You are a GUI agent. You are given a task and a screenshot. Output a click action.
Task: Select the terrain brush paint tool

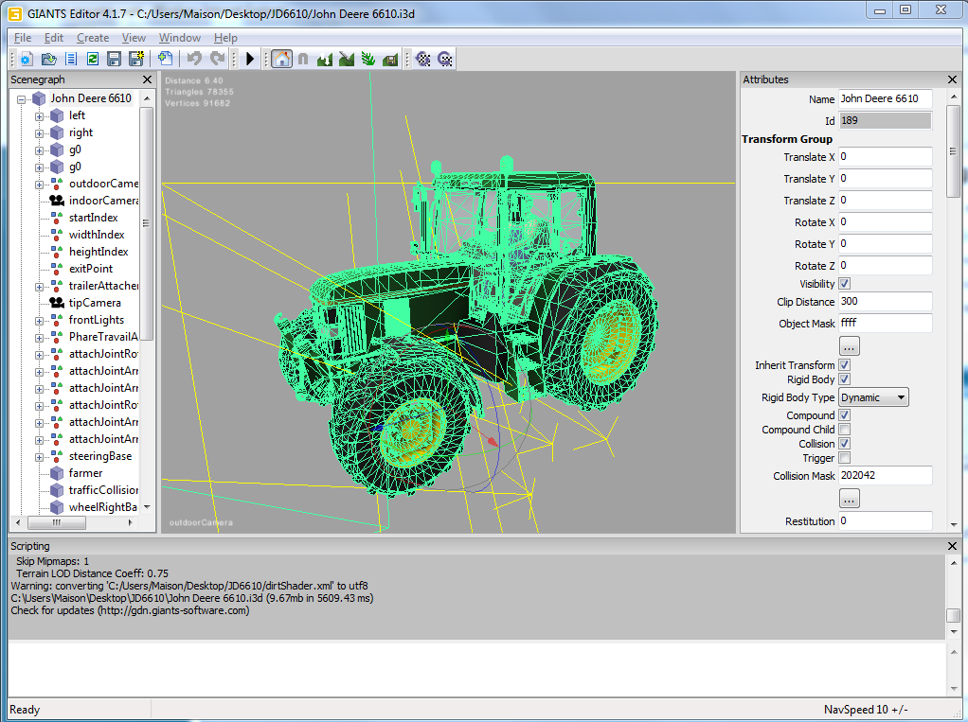tap(347, 60)
